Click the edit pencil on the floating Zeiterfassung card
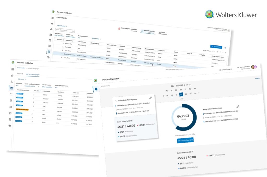 point(150,98)
